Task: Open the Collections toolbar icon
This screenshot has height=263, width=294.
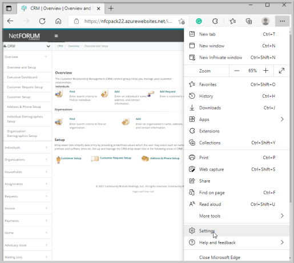Action: click(249, 21)
